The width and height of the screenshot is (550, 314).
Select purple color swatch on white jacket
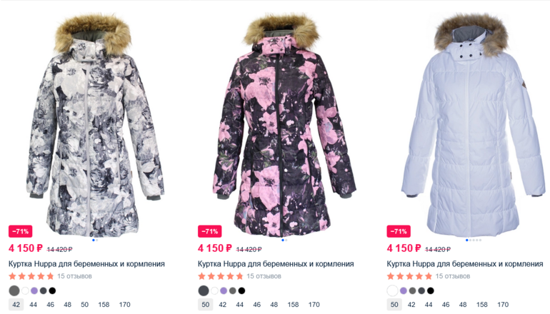coord(404,290)
